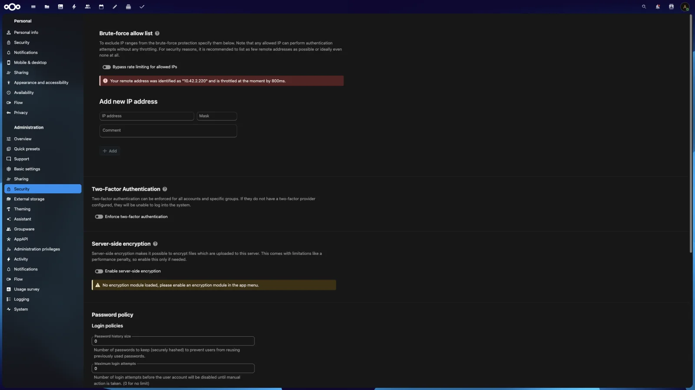This screenshot has width=695, height=390.
Task: Open Activity in Administration sidebar
Action: point(43,259)
